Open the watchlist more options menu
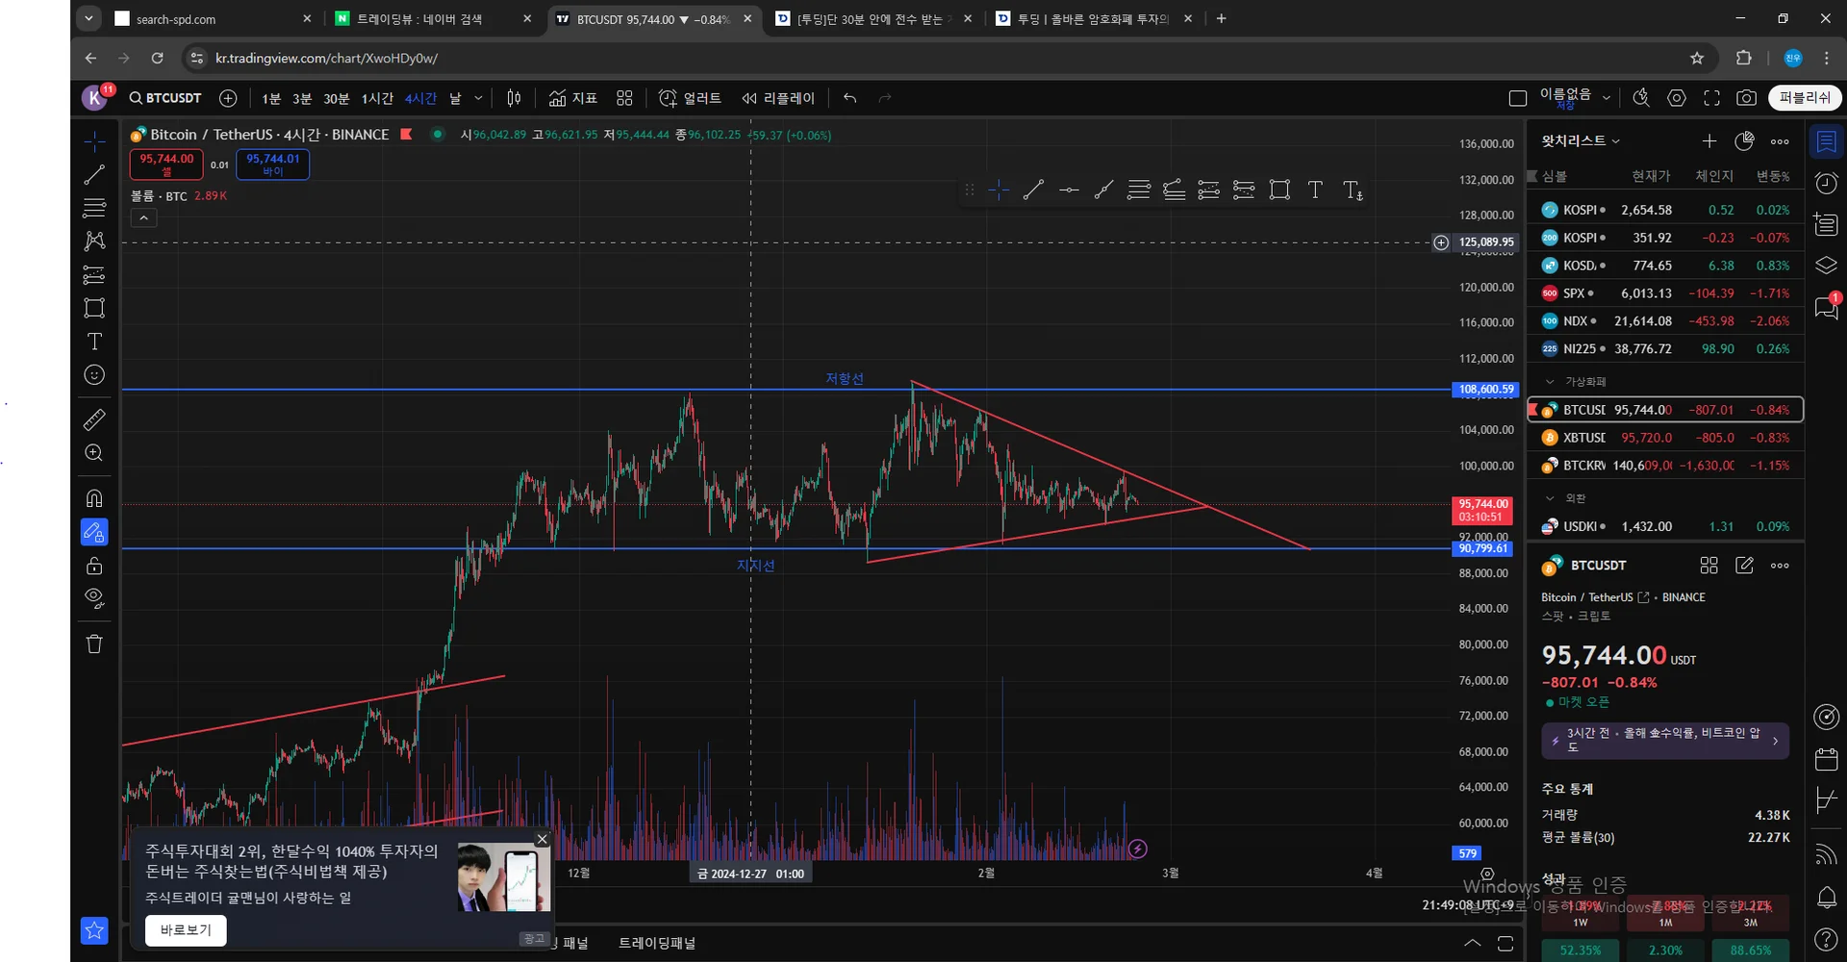 tap(1780, 141)
